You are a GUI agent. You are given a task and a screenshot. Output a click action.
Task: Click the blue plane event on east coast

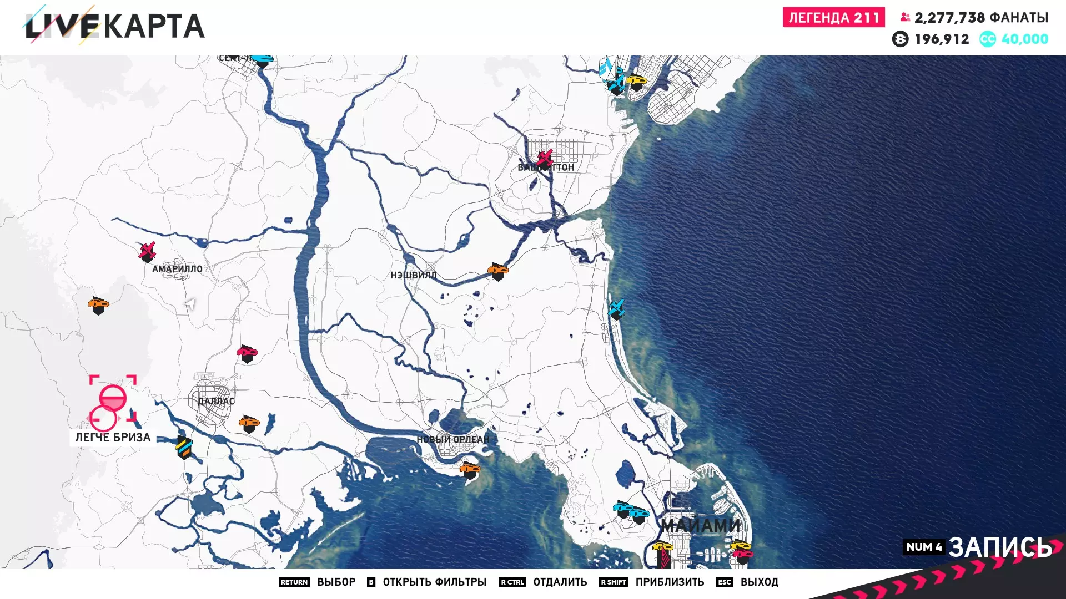click(616, 308)
